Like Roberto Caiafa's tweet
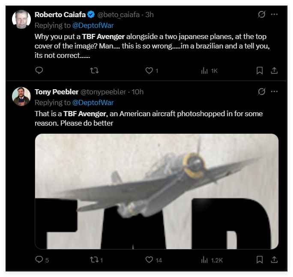The height and width of the screenshot is (277, 293). 149,70
